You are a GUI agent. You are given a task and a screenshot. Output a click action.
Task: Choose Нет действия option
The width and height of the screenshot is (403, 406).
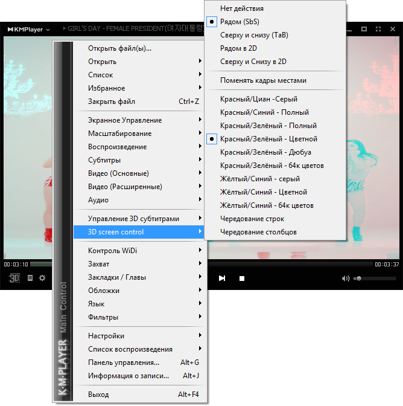[275, 8]
